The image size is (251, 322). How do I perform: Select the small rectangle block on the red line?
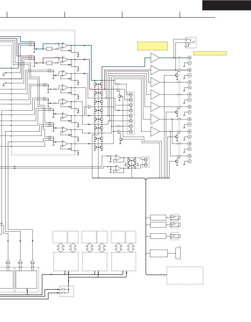coord(49,63)
